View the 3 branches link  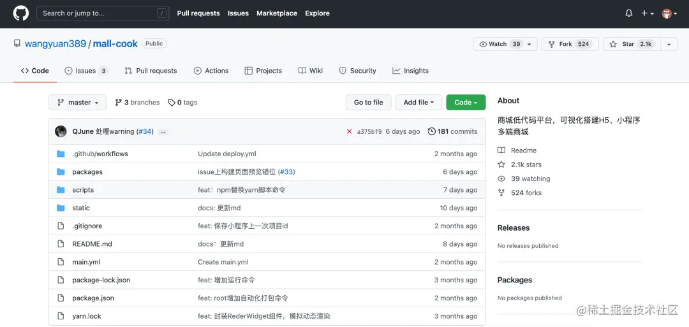[137, 102]
